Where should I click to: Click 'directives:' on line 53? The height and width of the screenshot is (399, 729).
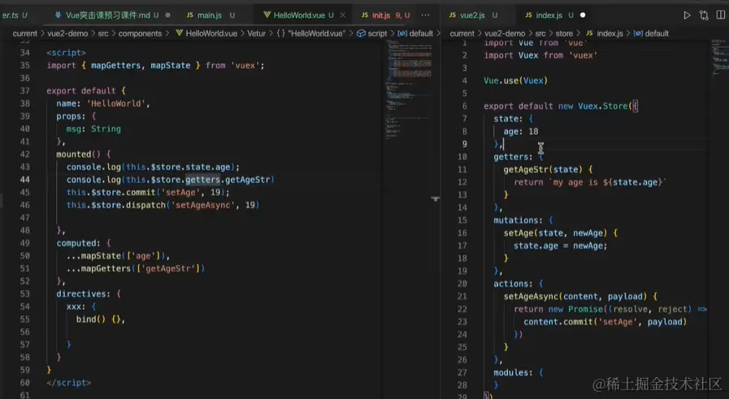83,294
